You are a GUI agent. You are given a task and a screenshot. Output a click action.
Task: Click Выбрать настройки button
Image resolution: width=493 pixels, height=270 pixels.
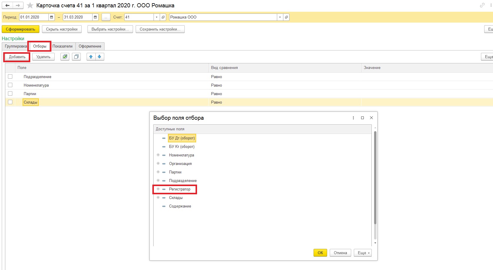tap(110, 29)
